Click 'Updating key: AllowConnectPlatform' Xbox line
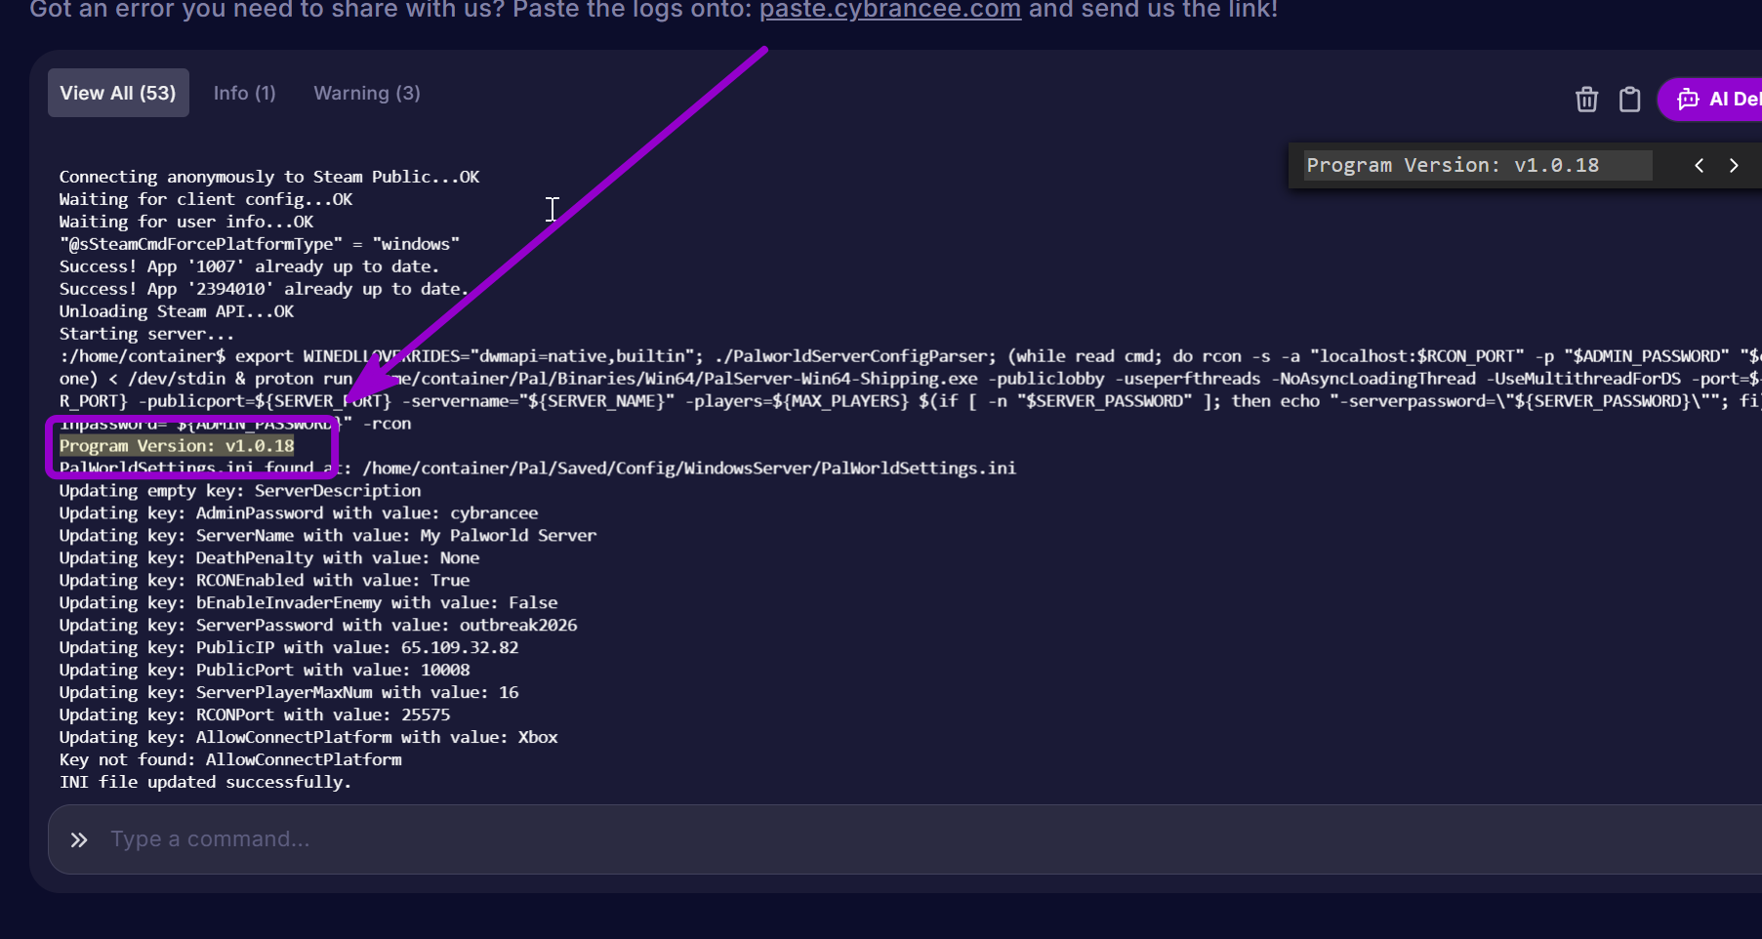 tap(308, 738)
